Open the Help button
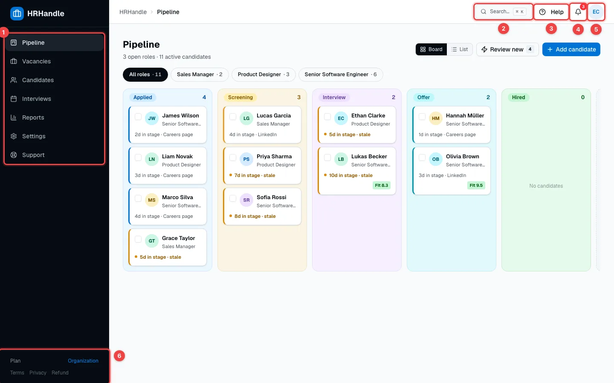The height and width of the screenshot is (383, 614). pos(551,12)
